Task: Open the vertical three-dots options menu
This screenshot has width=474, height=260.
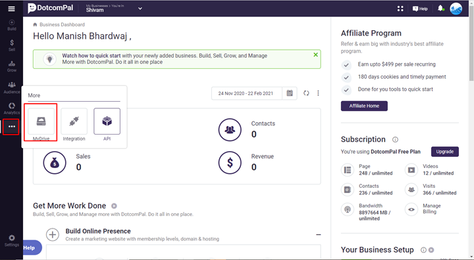Action: click(318, 93)
